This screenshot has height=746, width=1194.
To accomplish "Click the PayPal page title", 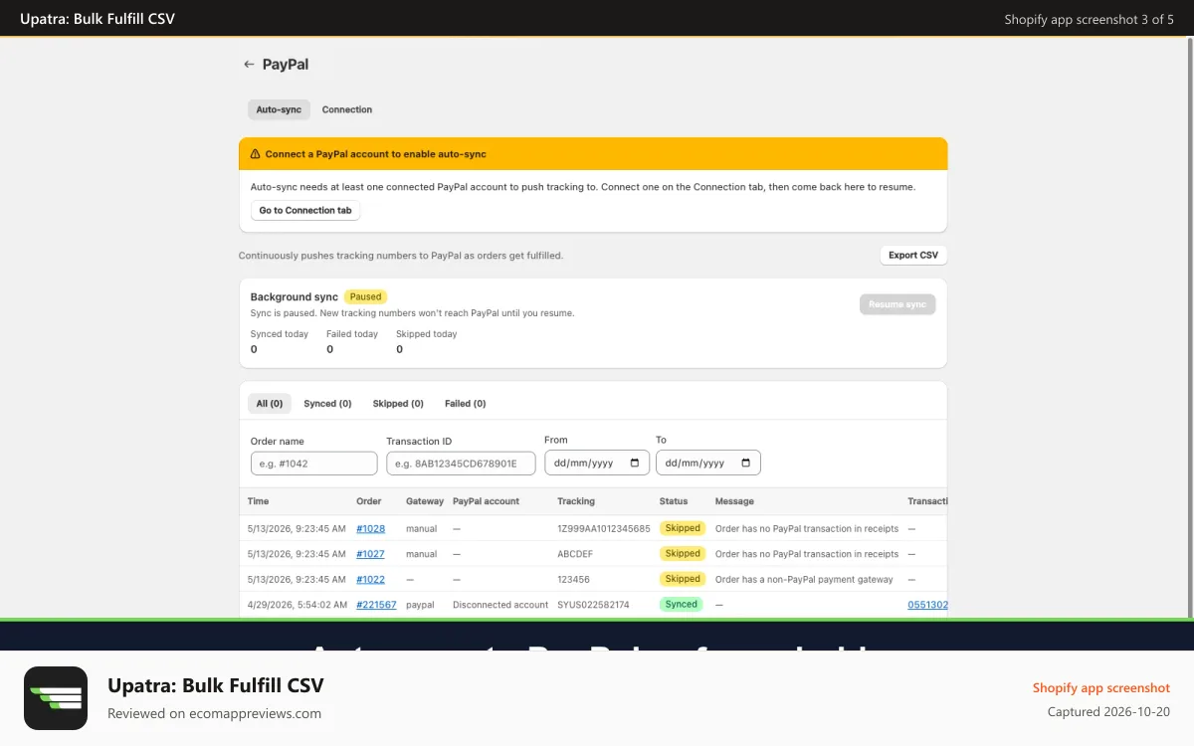I will 286,64.
